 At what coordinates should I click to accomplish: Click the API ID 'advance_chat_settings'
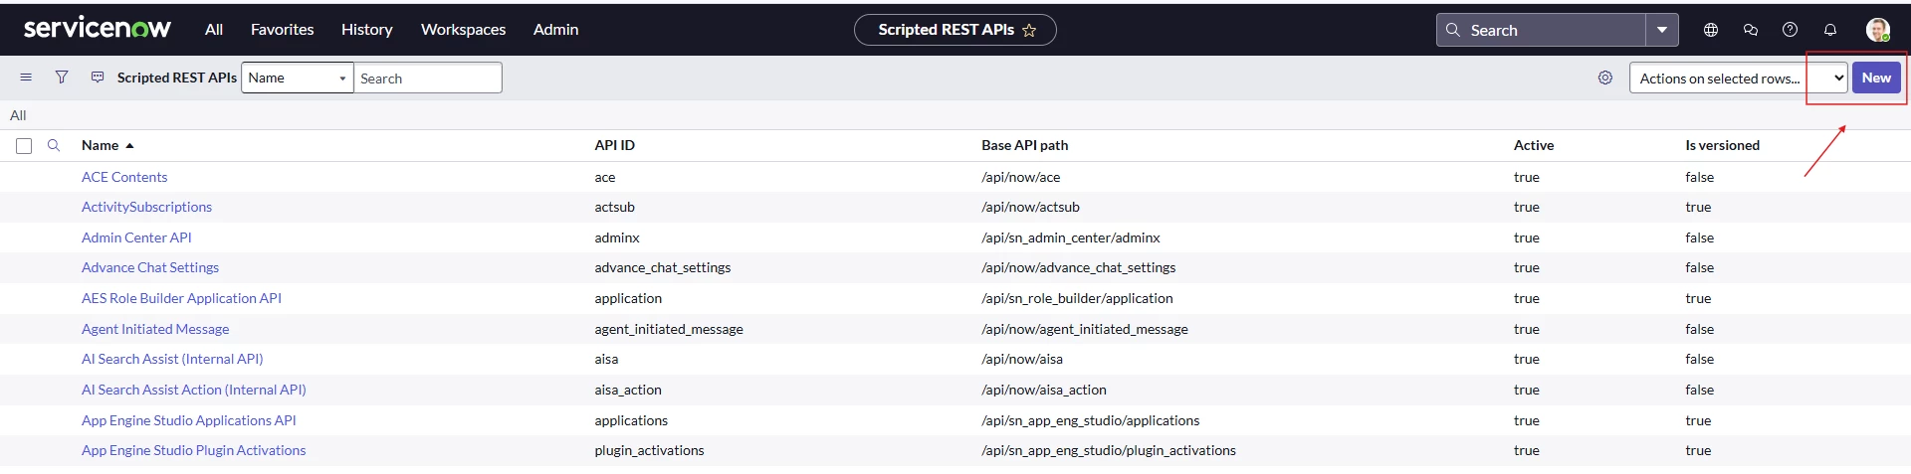tap(662, 267)
